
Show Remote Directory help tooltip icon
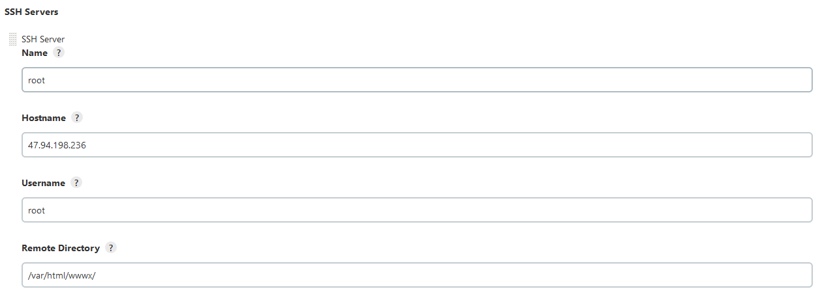tap(111, 248)
